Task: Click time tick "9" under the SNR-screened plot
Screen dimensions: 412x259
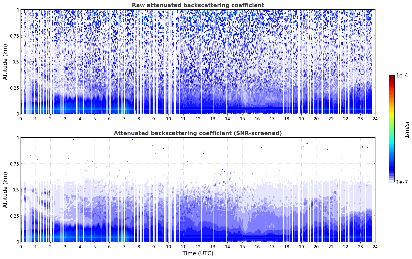Action: point(154,247)
